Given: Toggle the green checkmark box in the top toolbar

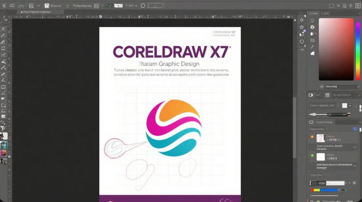Looking at the screenshot, I should point(109,5).
